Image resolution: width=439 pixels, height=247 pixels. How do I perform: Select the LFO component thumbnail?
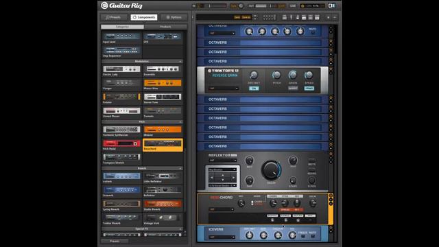(163, 38)
